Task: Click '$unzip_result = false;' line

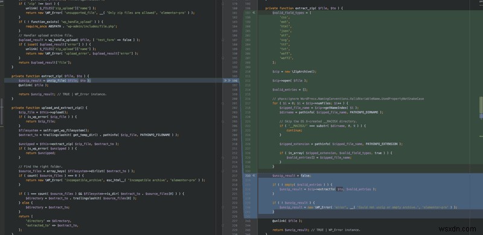Action: coord(292,175)
